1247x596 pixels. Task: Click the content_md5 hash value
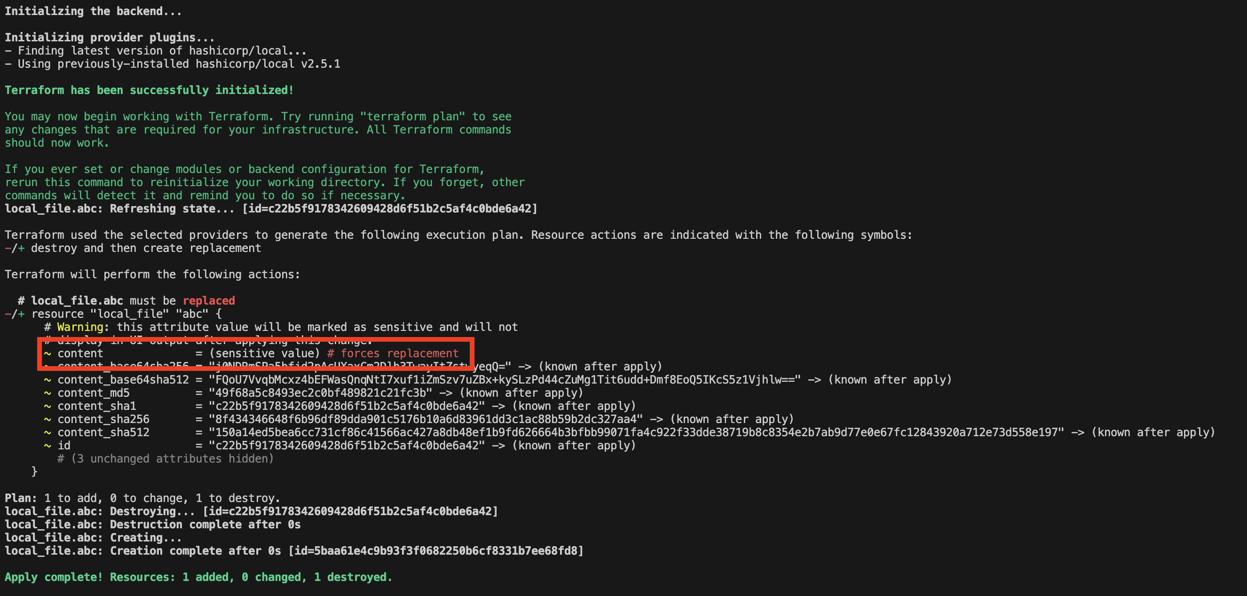(x=321, y=393)
